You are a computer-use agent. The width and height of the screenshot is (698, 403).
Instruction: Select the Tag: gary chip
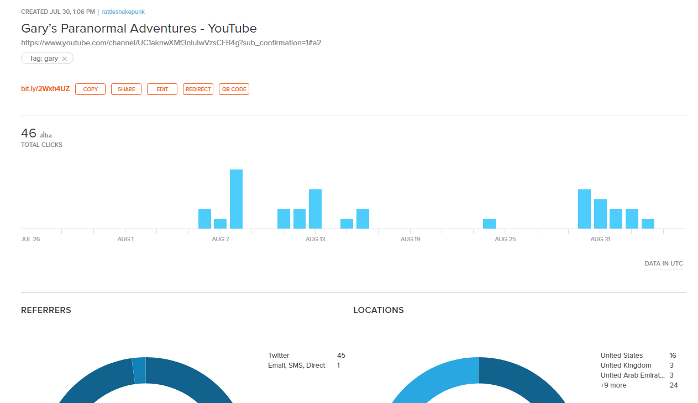click(47, 59)
